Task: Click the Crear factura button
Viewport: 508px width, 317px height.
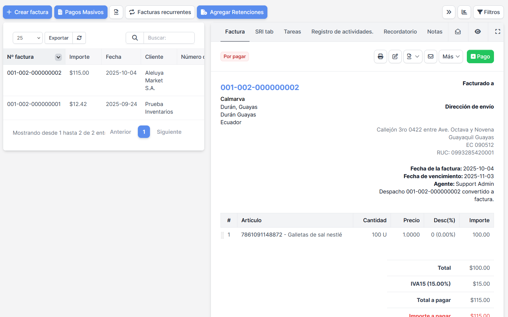Action: (x=27, y=12)
